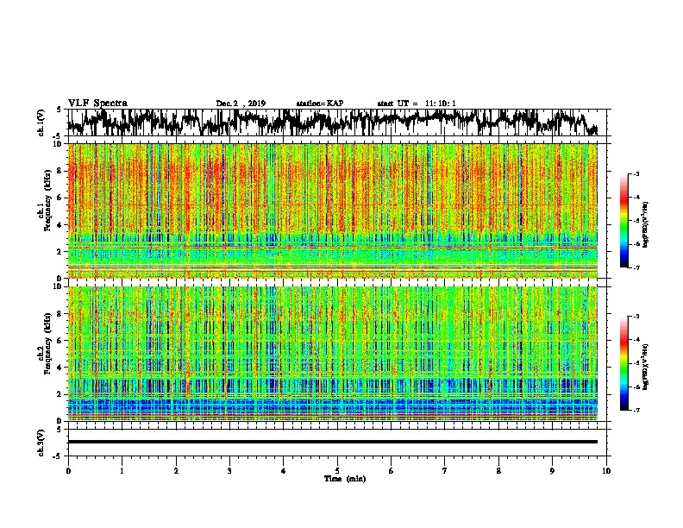Click the ch.1 color scale bar
This screenshot has height=528, width=683.
click(x=623, y=221)
